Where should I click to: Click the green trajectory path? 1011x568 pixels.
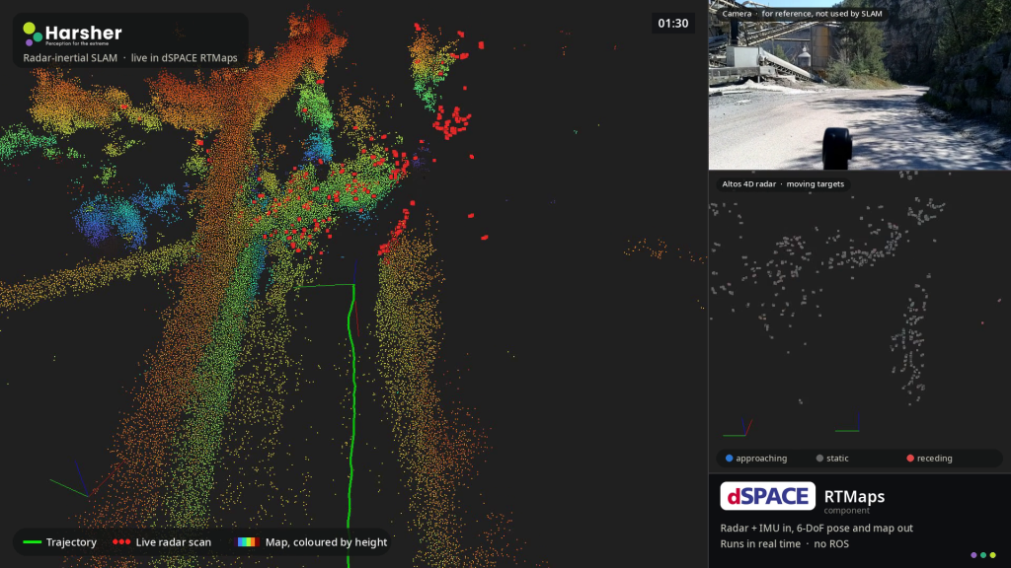352,425
